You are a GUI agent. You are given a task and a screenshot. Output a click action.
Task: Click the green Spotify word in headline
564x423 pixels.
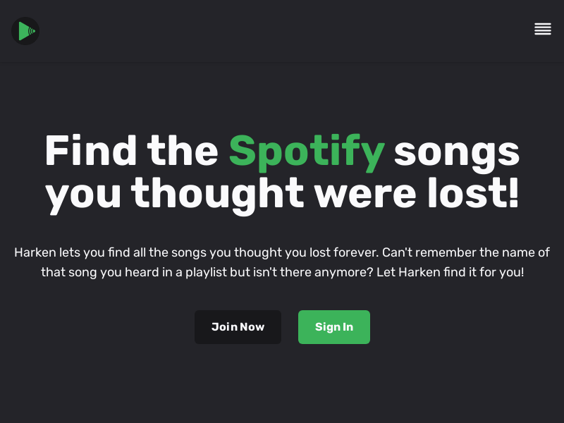(x=307, y=151)
